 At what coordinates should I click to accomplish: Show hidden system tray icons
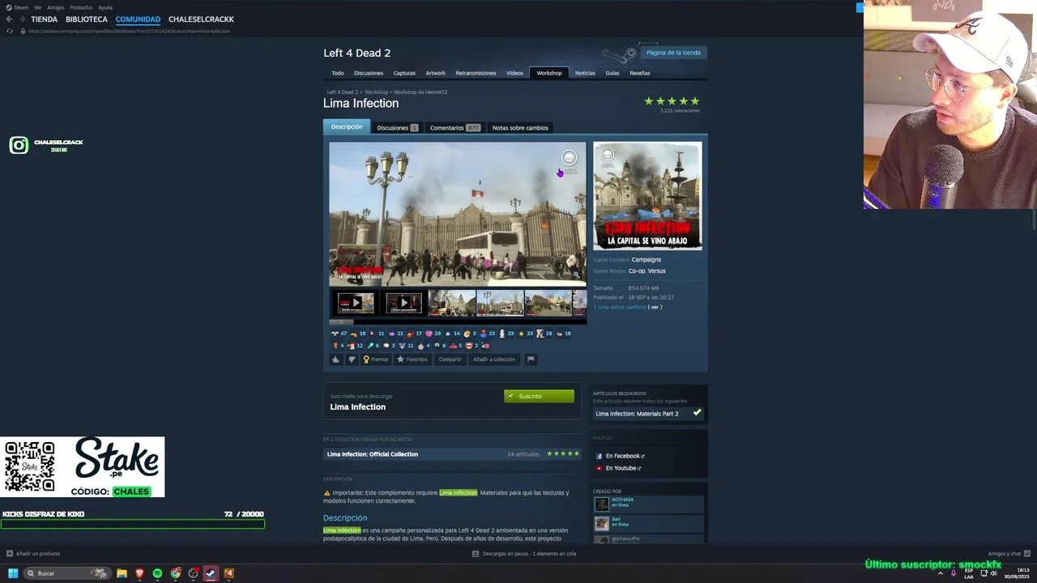pos(941,573)
